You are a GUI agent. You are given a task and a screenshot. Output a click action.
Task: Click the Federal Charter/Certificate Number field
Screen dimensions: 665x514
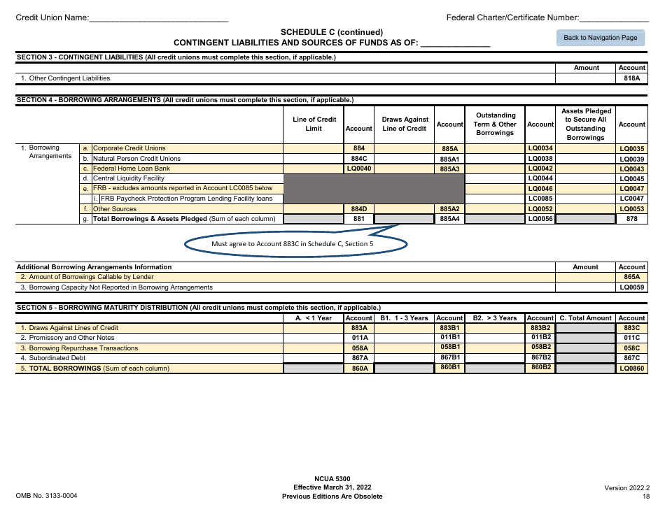click(x=616, y=17)
